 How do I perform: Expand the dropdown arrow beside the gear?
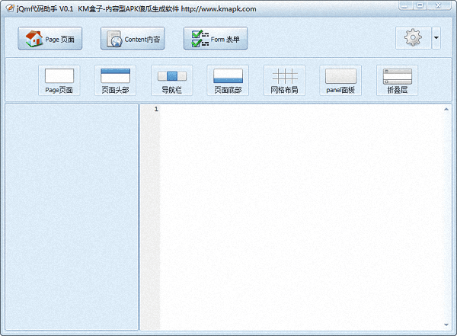click(x=436, y=38)
